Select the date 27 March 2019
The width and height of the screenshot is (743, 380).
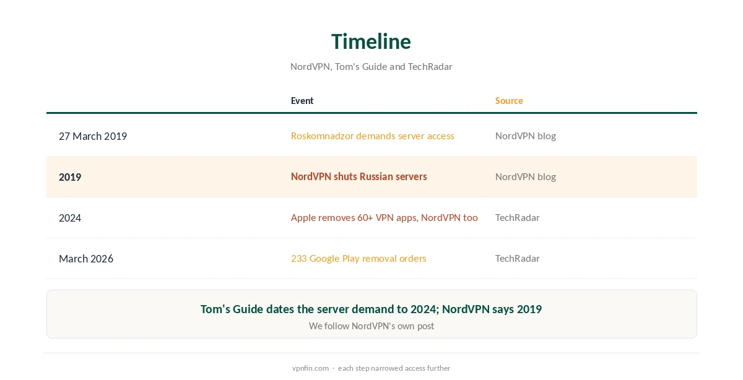pos(93,136)
